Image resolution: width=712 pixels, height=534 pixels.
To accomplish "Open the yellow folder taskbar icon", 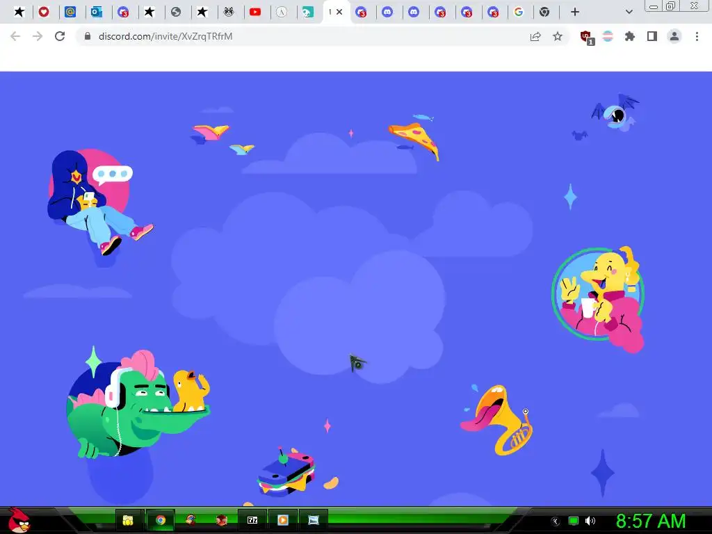I will [128, 520].
